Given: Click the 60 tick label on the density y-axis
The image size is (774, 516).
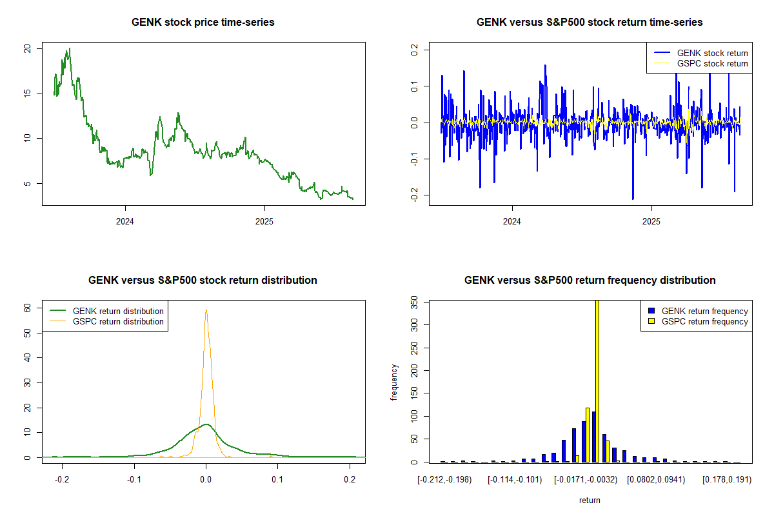Looking at the screenshot, I should tap(28, 308).
